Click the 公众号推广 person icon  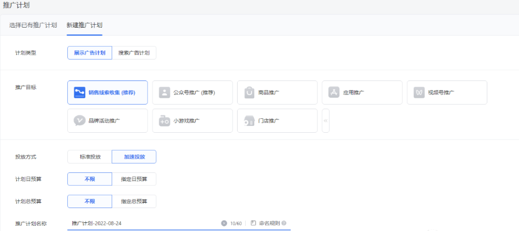[x=164, y=93]
